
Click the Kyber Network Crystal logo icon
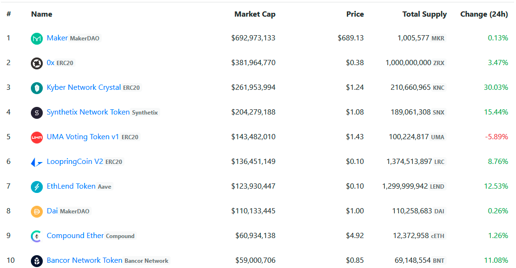(x=37, y=88)
